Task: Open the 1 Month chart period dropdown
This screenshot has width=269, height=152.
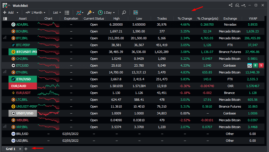Action: pos(36,13)
